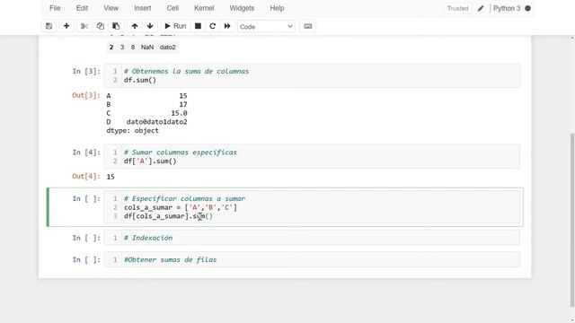Viewport: 575px width, 323px height.
Task: Move selected cell up arrow
Action: [x=135, y=26]
